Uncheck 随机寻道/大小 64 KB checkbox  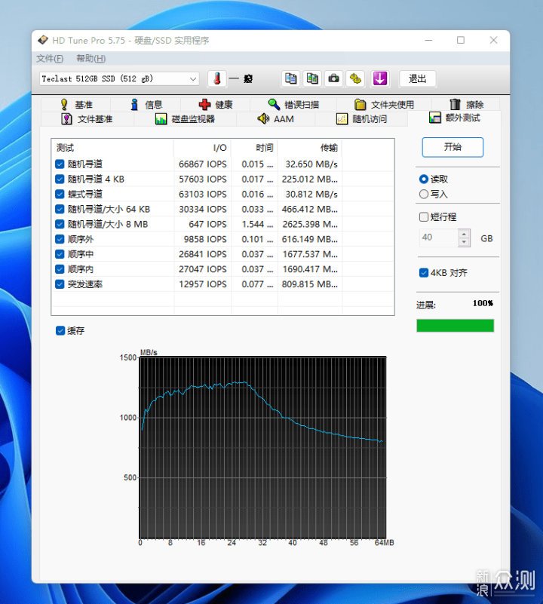pos(60,209)
